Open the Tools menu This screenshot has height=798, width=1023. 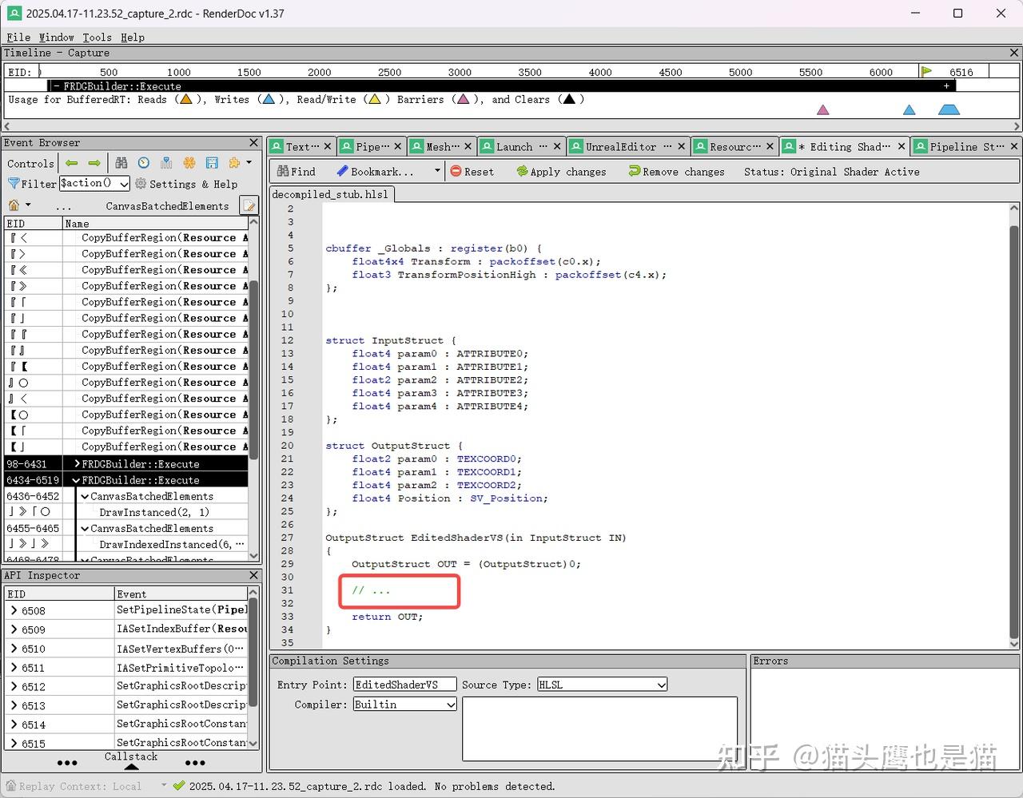(x=97, y=37)
